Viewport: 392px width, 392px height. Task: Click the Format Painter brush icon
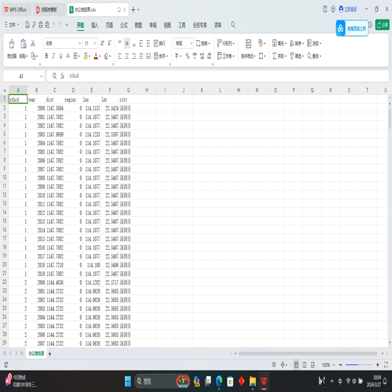pyautogui.click(x=12, y=44)
